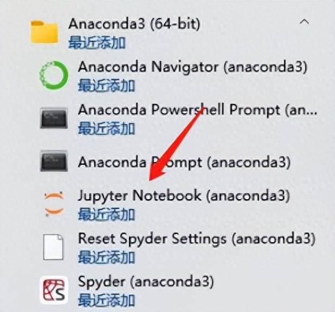The height and width of the screenshot is (312, 335).
Task: Click 最近添加 link under Spyder
Action: [x=106, y=300]
